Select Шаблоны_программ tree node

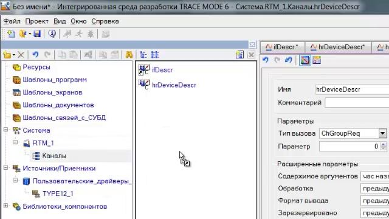[x=55, y=80]
